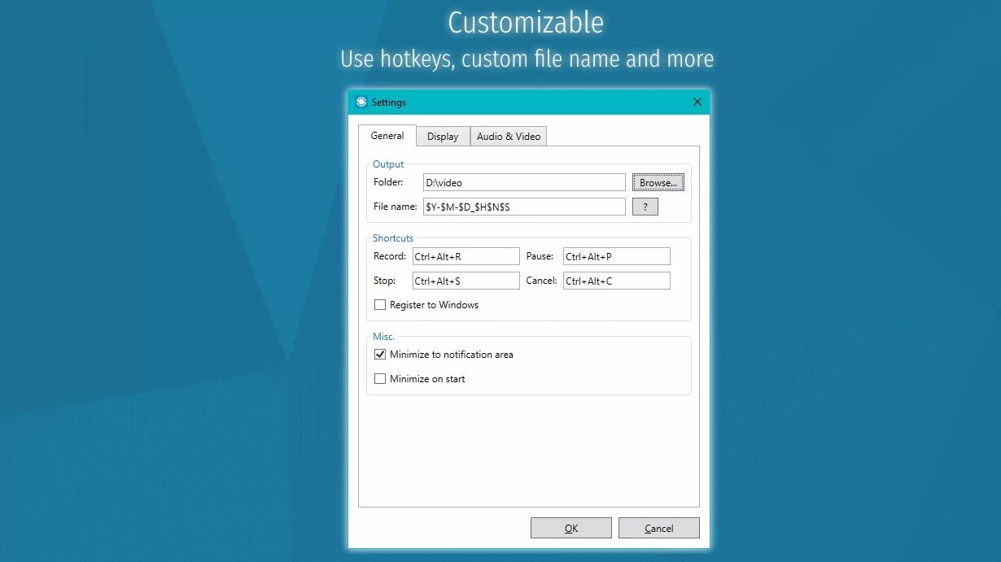Select the General tab

click(x=387, y=135)
